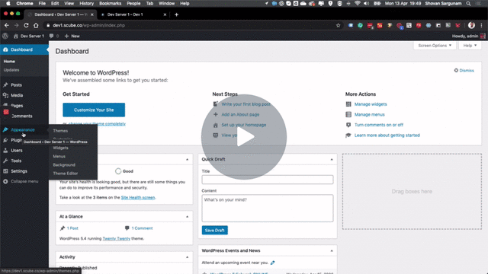Collapse the admin sidebar menu
This screenshot has height=274, width=488.
pyautogui.click(x=21, y=181)
